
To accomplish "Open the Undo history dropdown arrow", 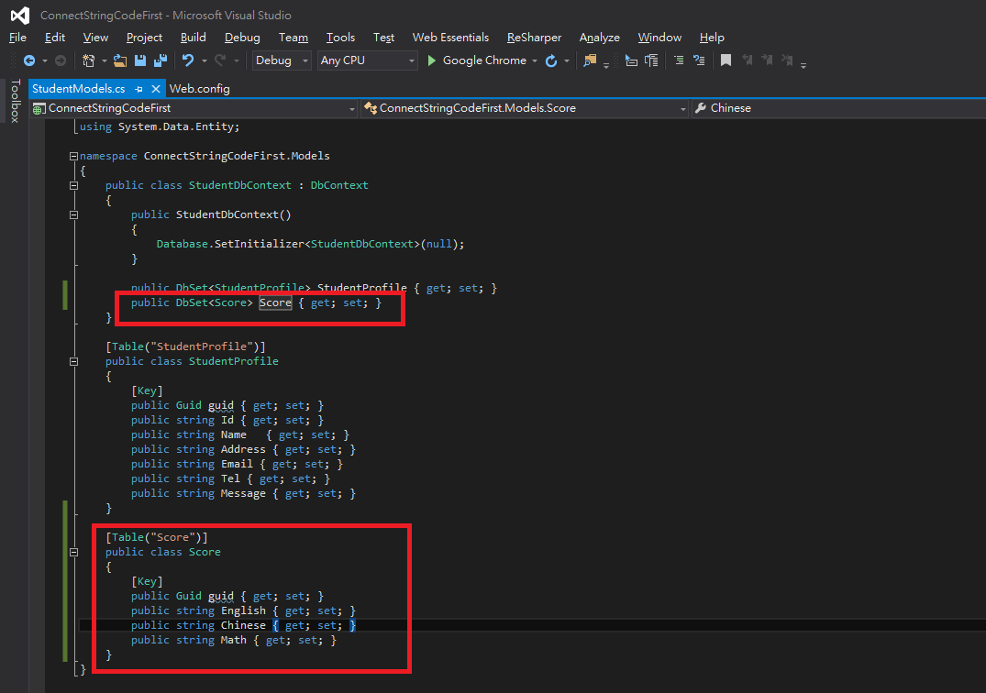I will [205, 60].
